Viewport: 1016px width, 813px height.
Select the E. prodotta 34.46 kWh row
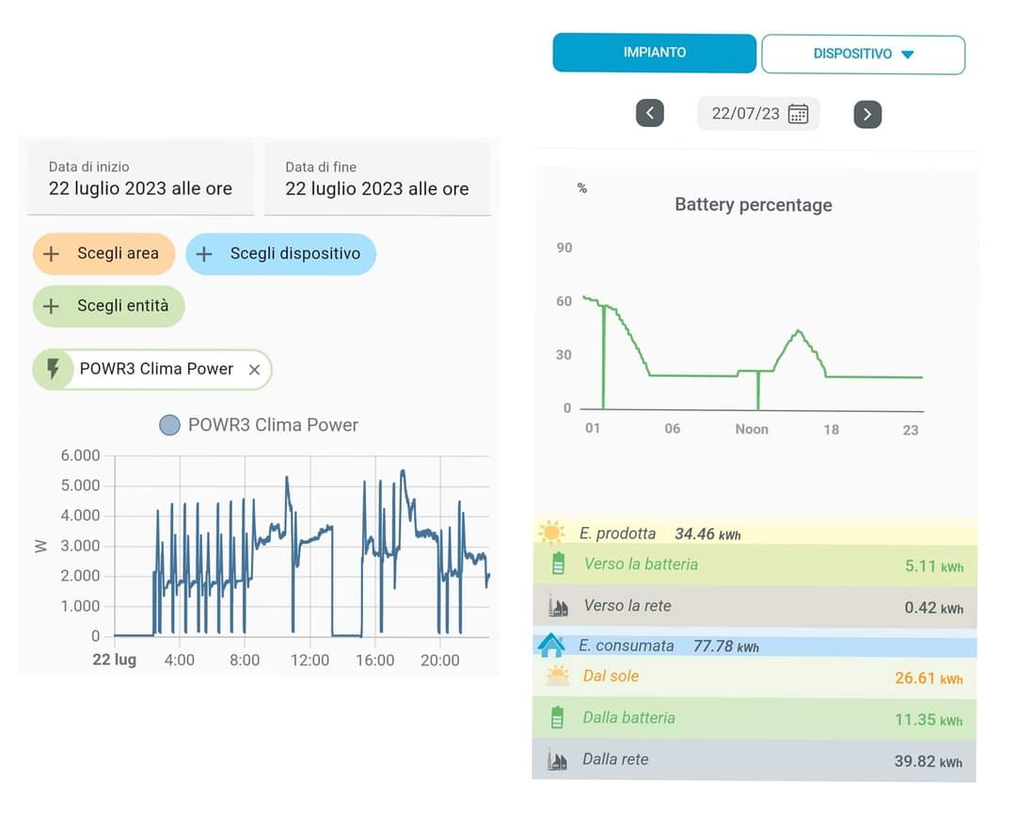pos(754,533)
